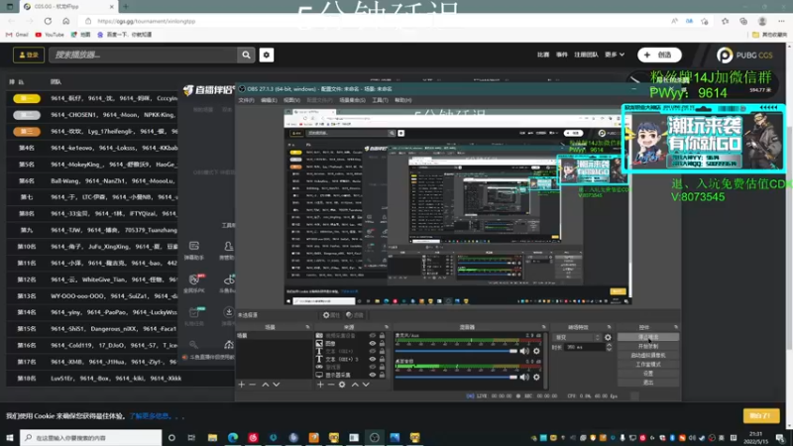Open 桌面音频 audio settings gear
Viewport: 793px width, 446px height.
[x=536, y=377]
